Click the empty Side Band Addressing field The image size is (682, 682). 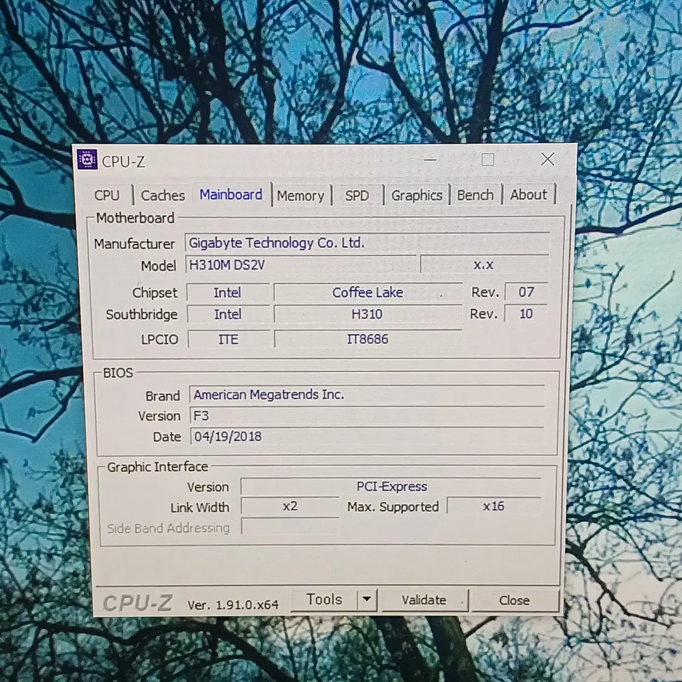(290, 526)
